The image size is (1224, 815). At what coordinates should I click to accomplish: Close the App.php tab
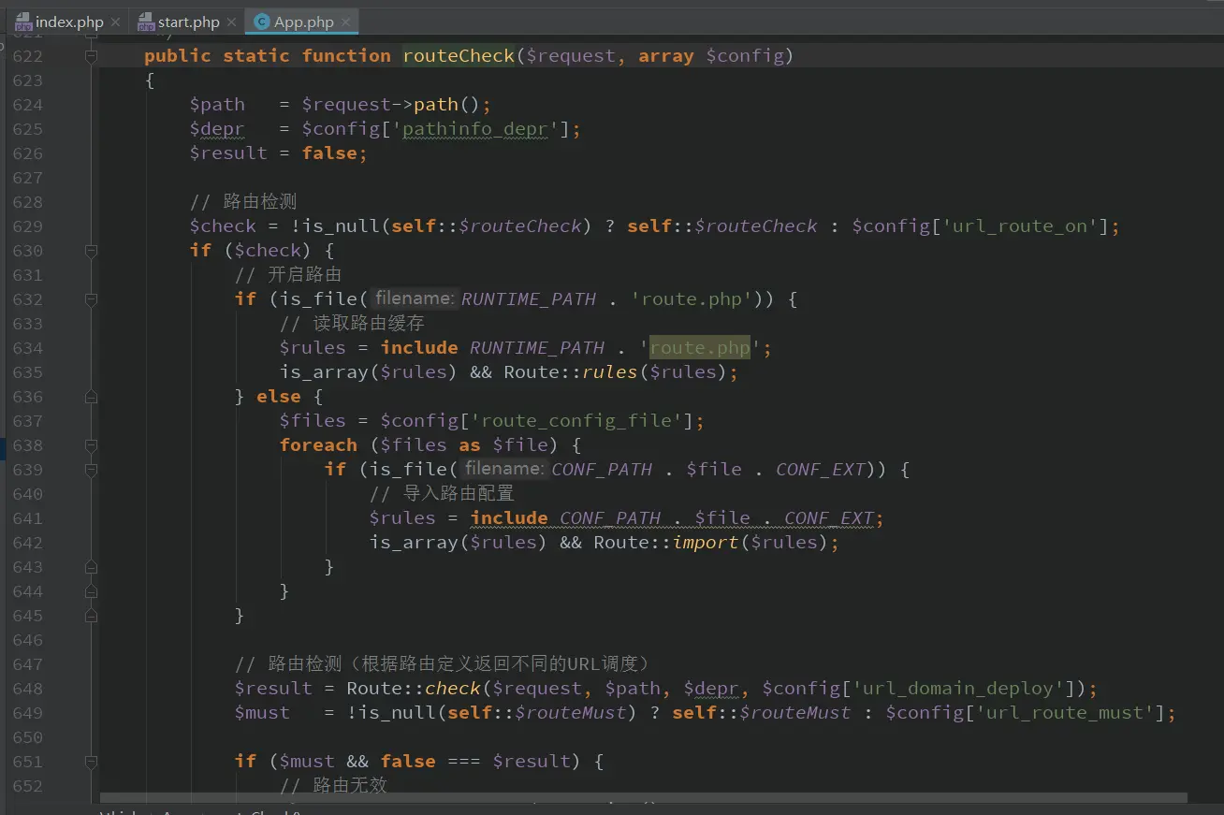coord(345,22)
